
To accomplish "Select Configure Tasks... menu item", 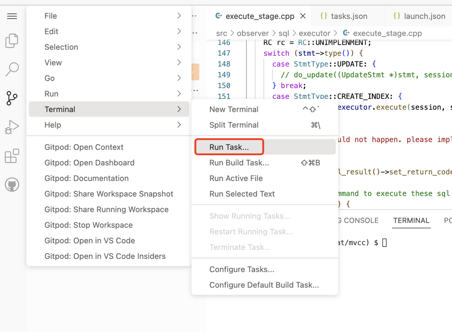I will coord(265,269).
